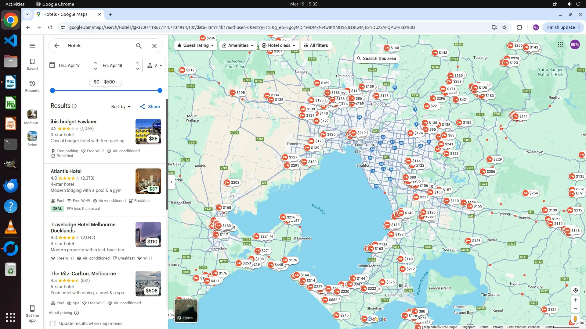
Task: Click the search magnifier icon
Action: click(x=139, y=46)
